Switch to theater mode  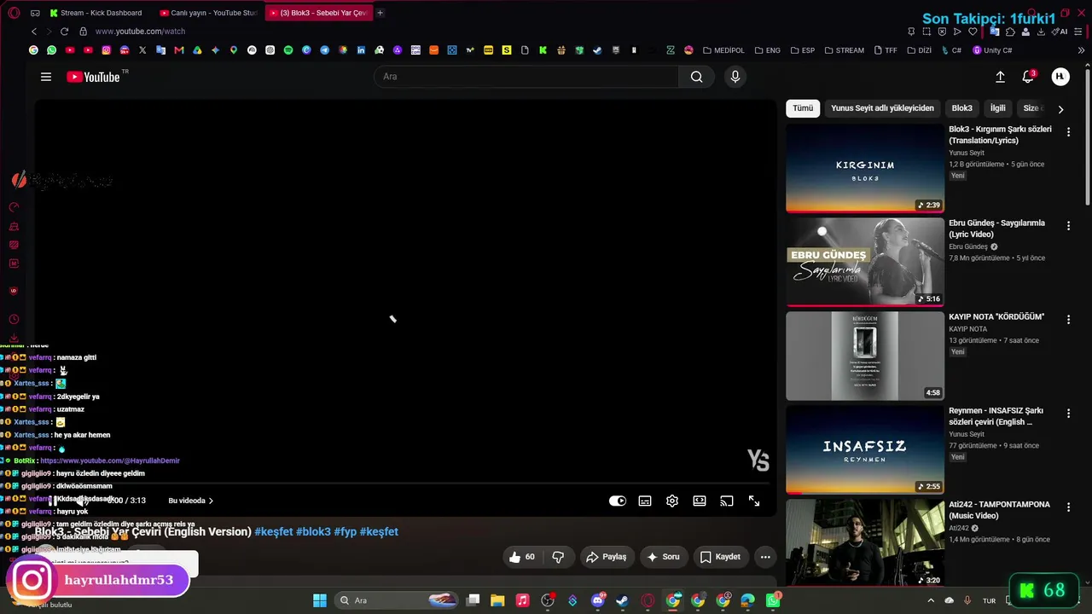click(x=700, y=501)
